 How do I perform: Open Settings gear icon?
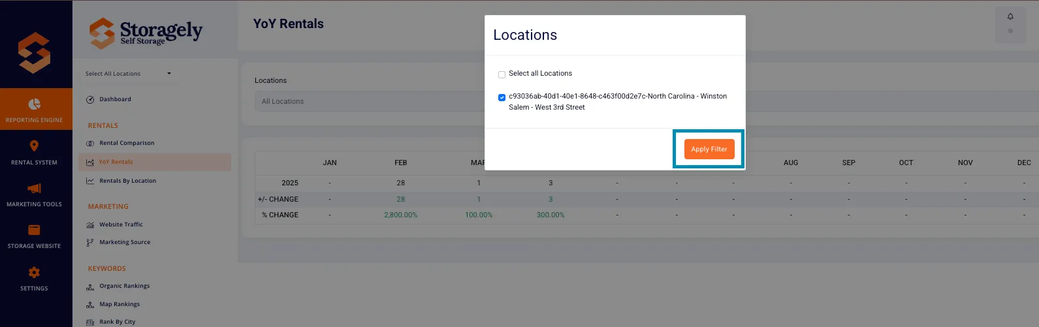click(34, 272)
